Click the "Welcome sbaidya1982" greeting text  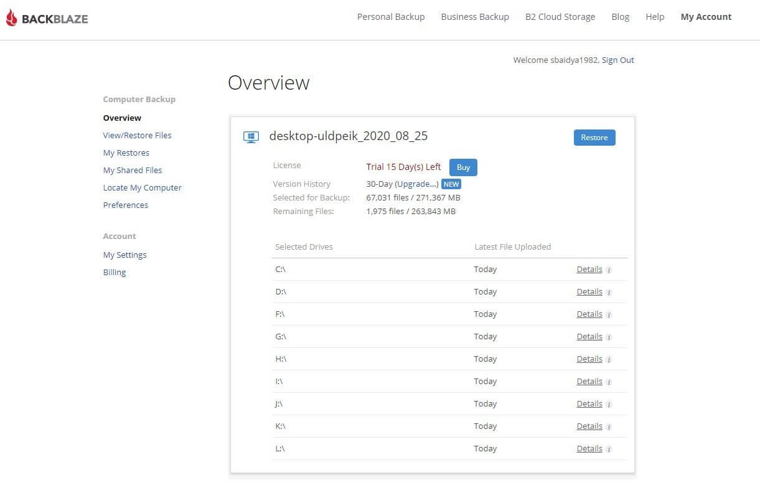click(x=556, y=60)
